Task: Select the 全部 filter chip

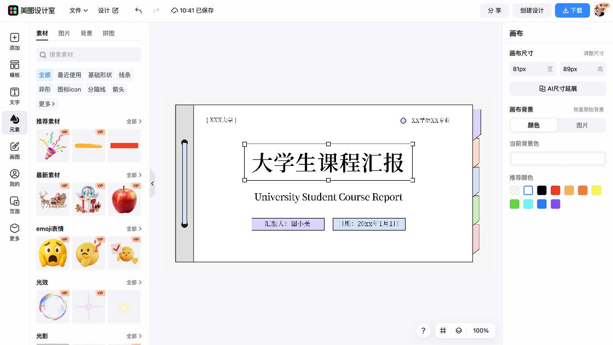Action: click(44, 75)
